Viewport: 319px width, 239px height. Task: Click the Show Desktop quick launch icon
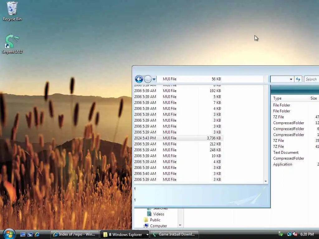point(23,234)
